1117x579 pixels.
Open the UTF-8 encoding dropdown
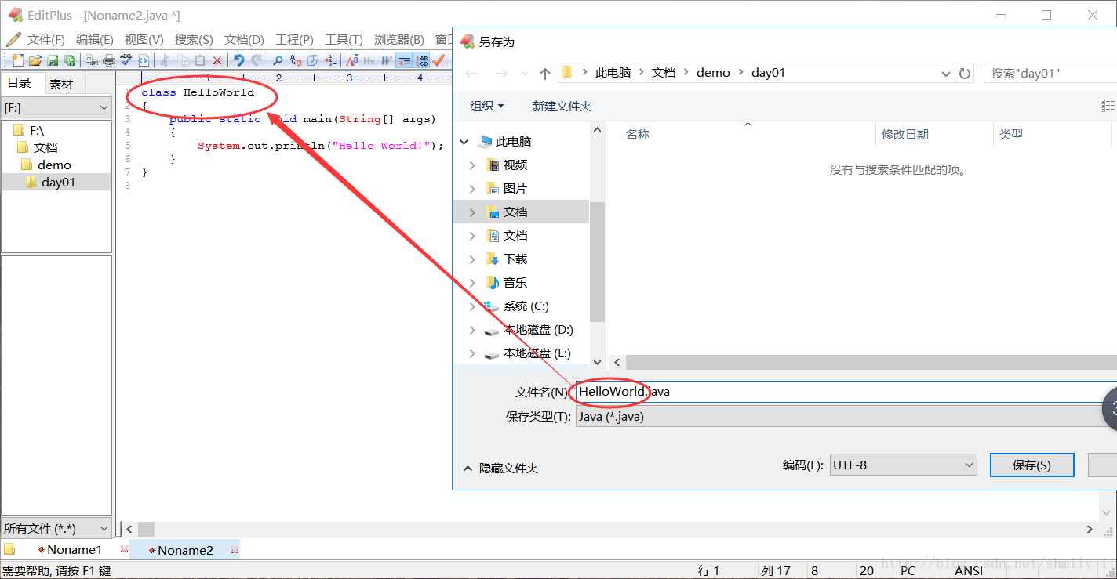point(903,465)
